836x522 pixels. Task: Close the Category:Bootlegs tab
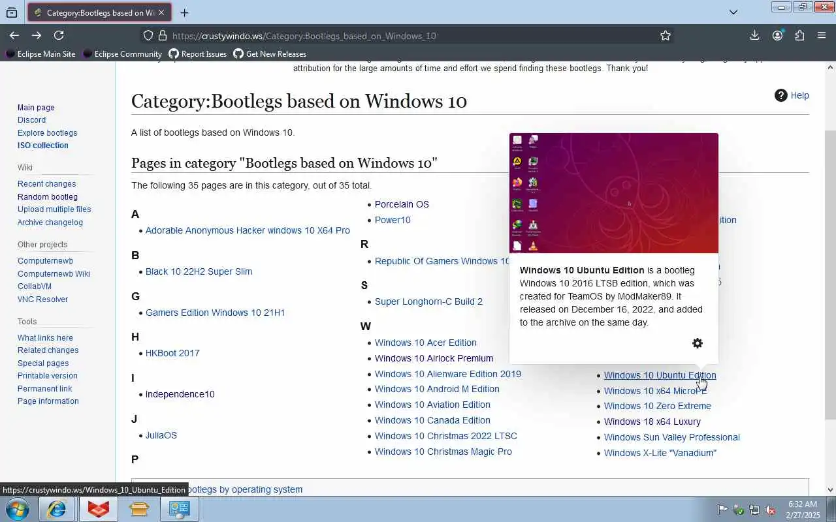161,12
